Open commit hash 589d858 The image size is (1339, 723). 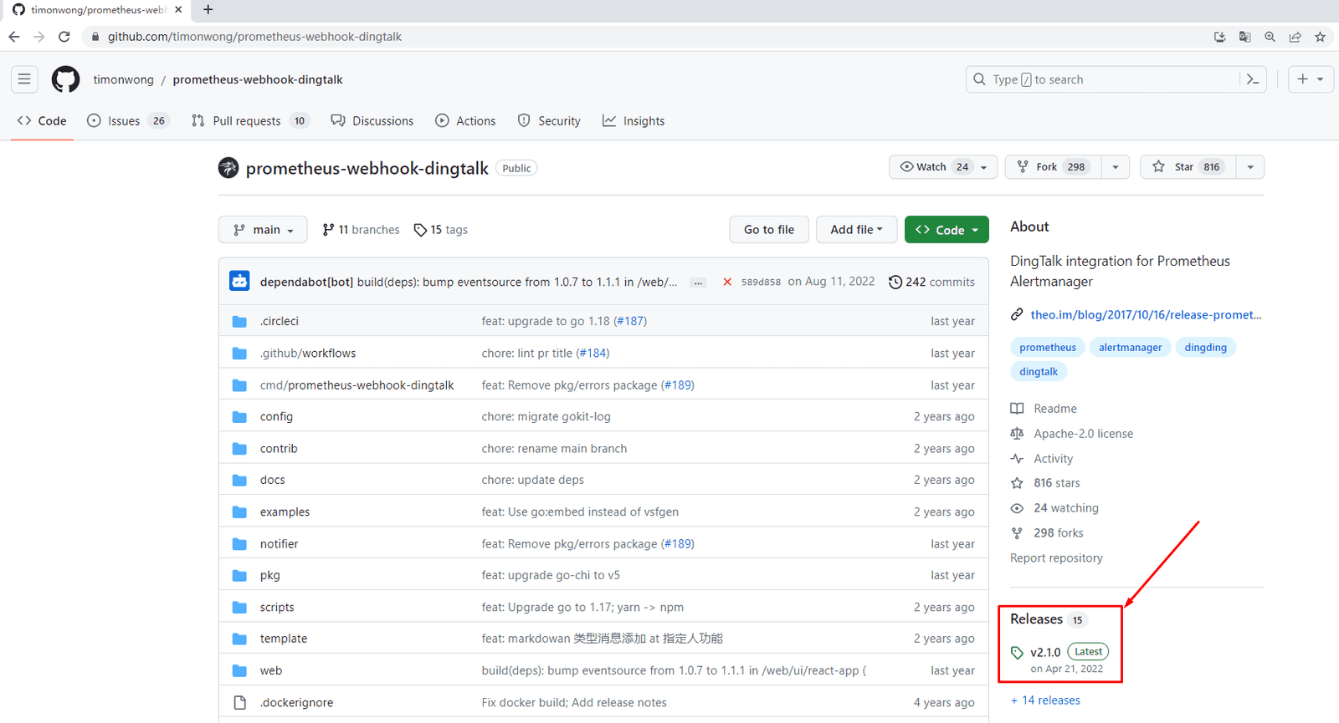tap(761, 283)
